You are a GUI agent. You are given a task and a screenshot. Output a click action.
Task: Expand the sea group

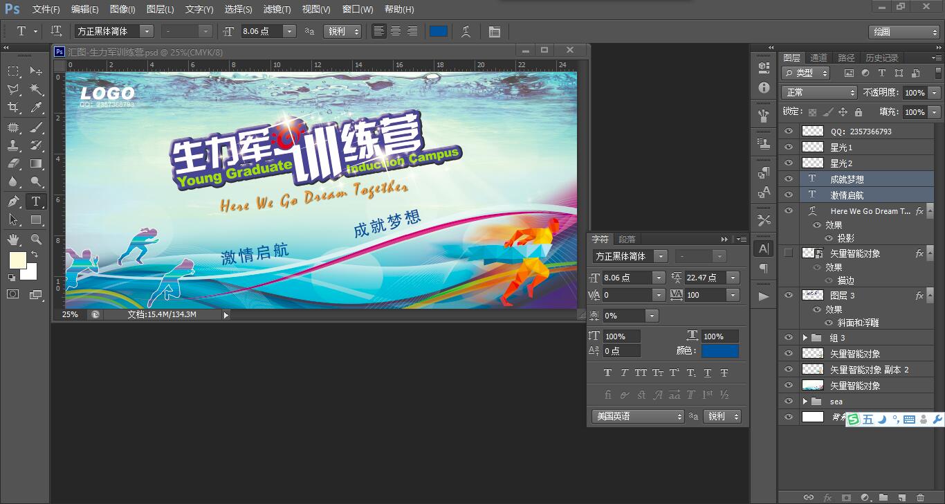point(805,402)
